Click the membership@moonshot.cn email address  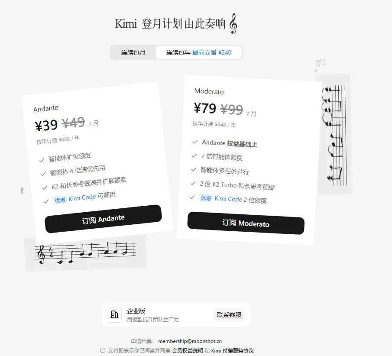(190, 341)
